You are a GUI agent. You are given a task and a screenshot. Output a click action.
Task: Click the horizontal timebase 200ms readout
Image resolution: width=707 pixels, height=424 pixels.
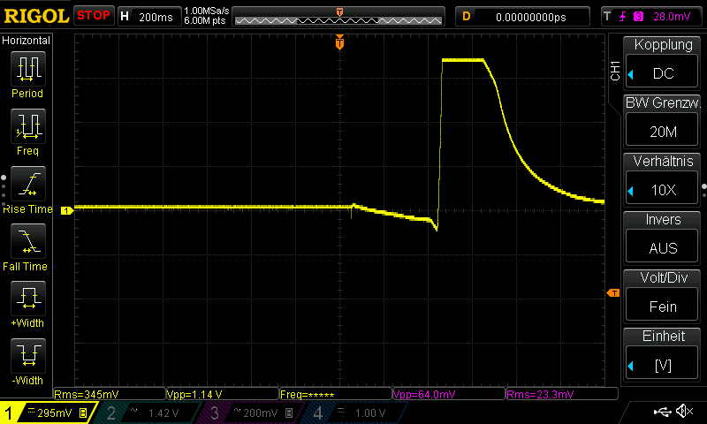pos(156,17)
